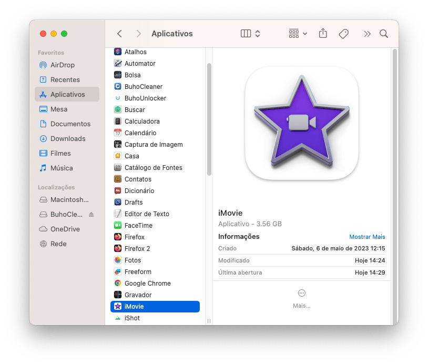Open Documentos in the sidebar
This screenshot has width=428, height=364.
click(x=67, y=124)
